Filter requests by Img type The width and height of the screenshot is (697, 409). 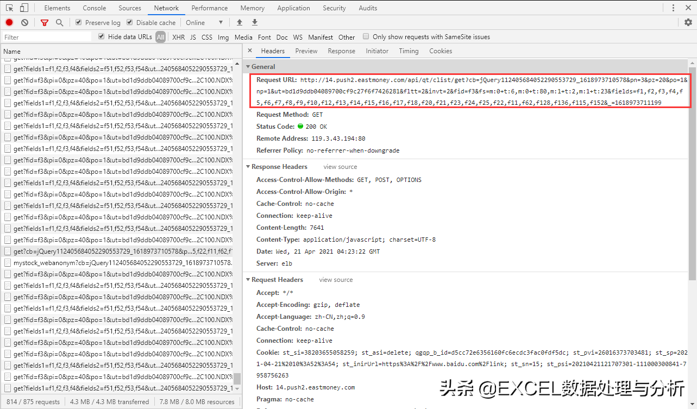(x=223, y=37)
